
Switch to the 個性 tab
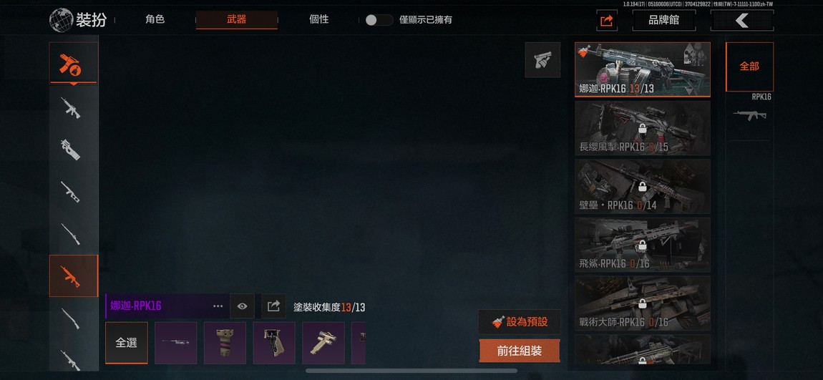click(318, 19)
